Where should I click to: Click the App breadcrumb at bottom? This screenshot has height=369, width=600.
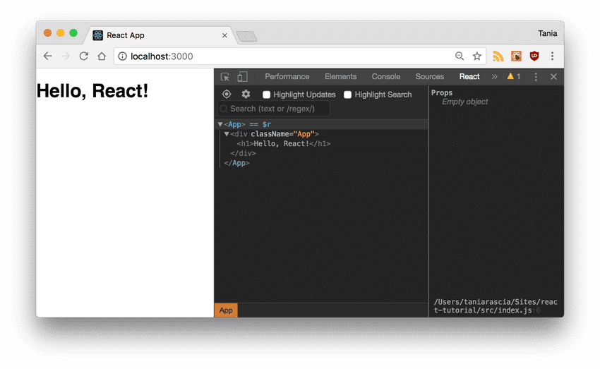(226, 310)
